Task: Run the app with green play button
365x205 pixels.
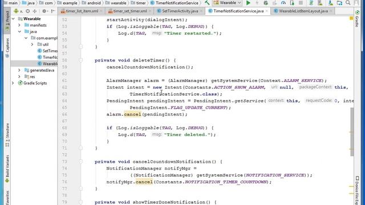Action: click(248, 3)
